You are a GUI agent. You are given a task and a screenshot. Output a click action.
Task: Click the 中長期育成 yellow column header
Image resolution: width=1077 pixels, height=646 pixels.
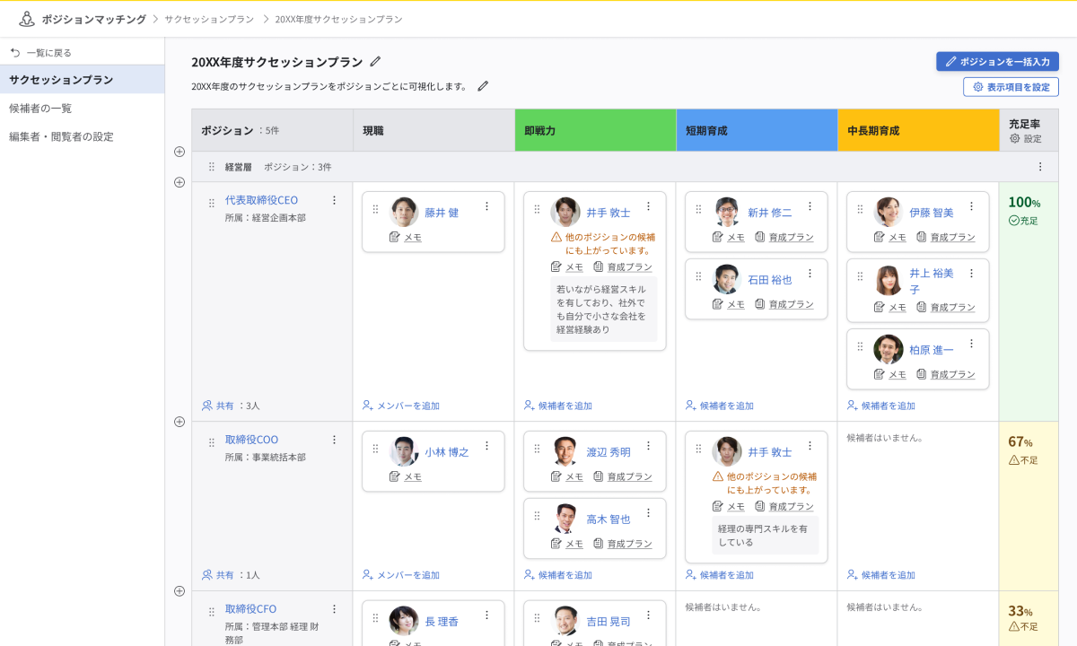[x=918, y=130]
